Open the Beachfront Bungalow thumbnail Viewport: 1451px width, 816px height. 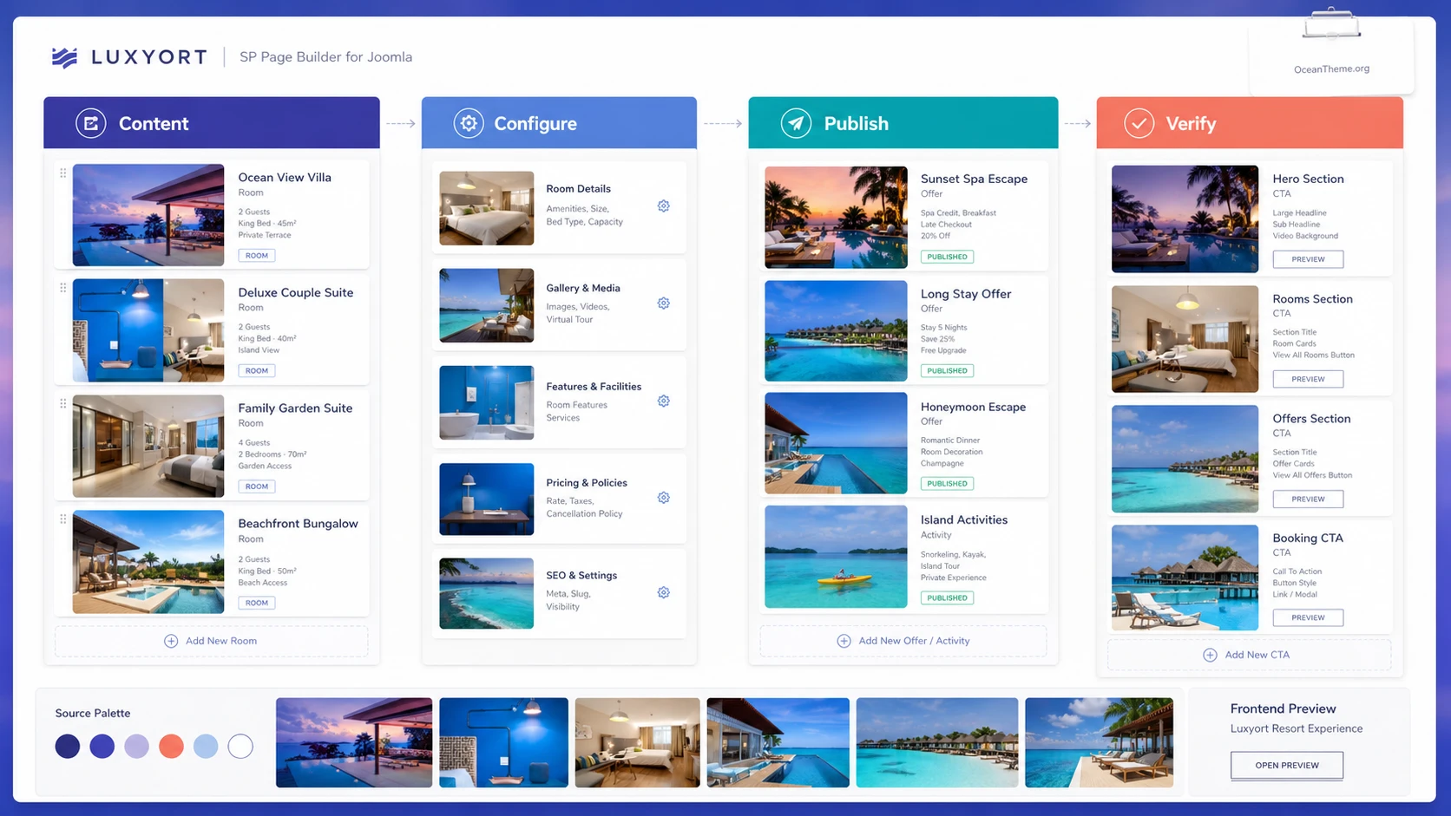tap(148, 562)
